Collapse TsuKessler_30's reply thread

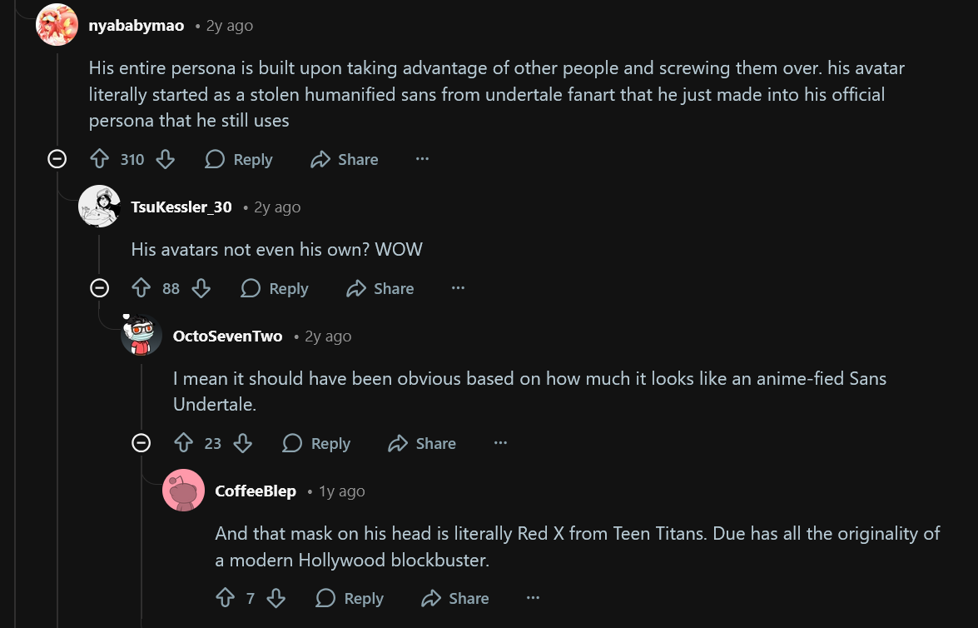point(99,288)
